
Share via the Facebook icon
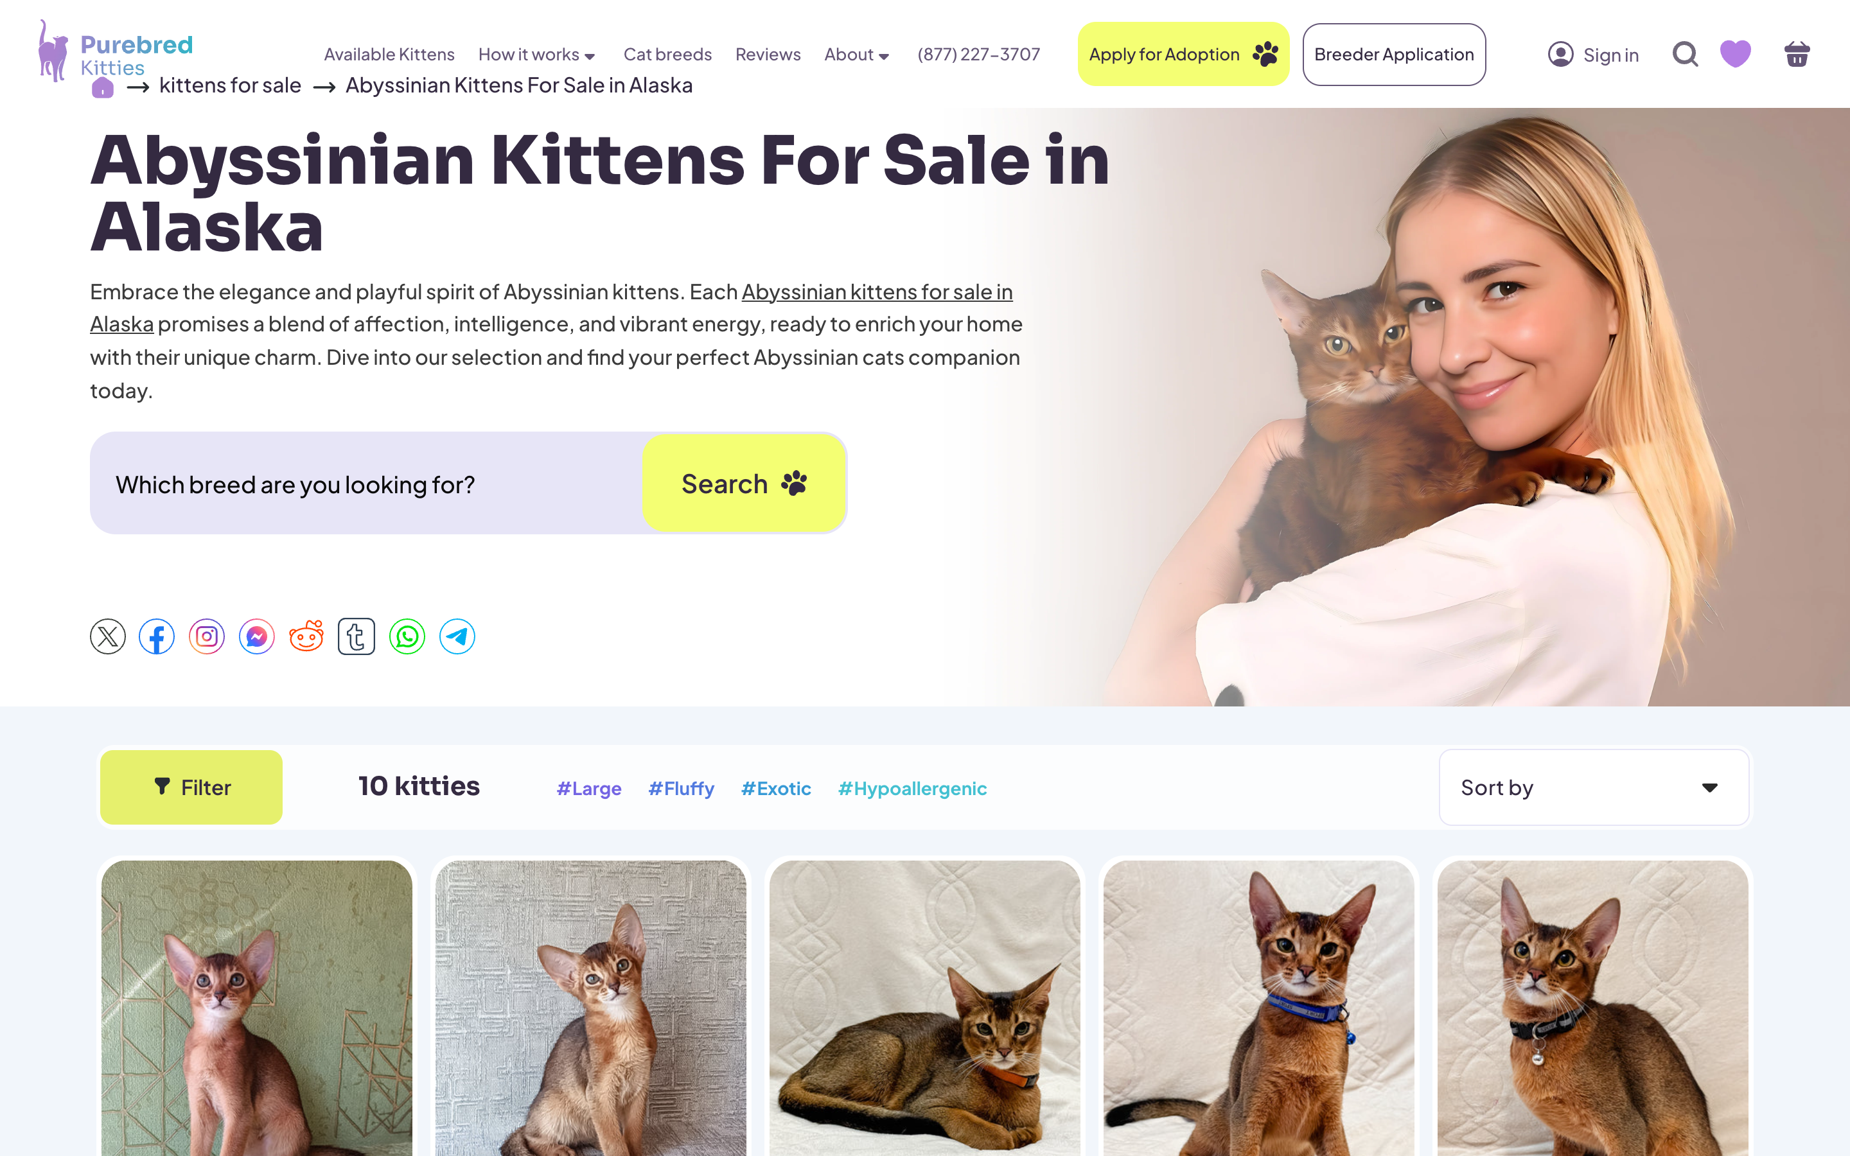(x=157, y=636)
